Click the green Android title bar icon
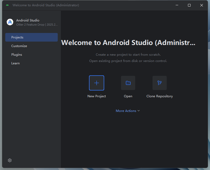 (7, 5)
